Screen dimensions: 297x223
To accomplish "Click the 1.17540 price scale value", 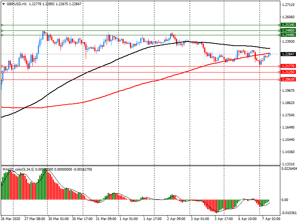I will 288,115.
